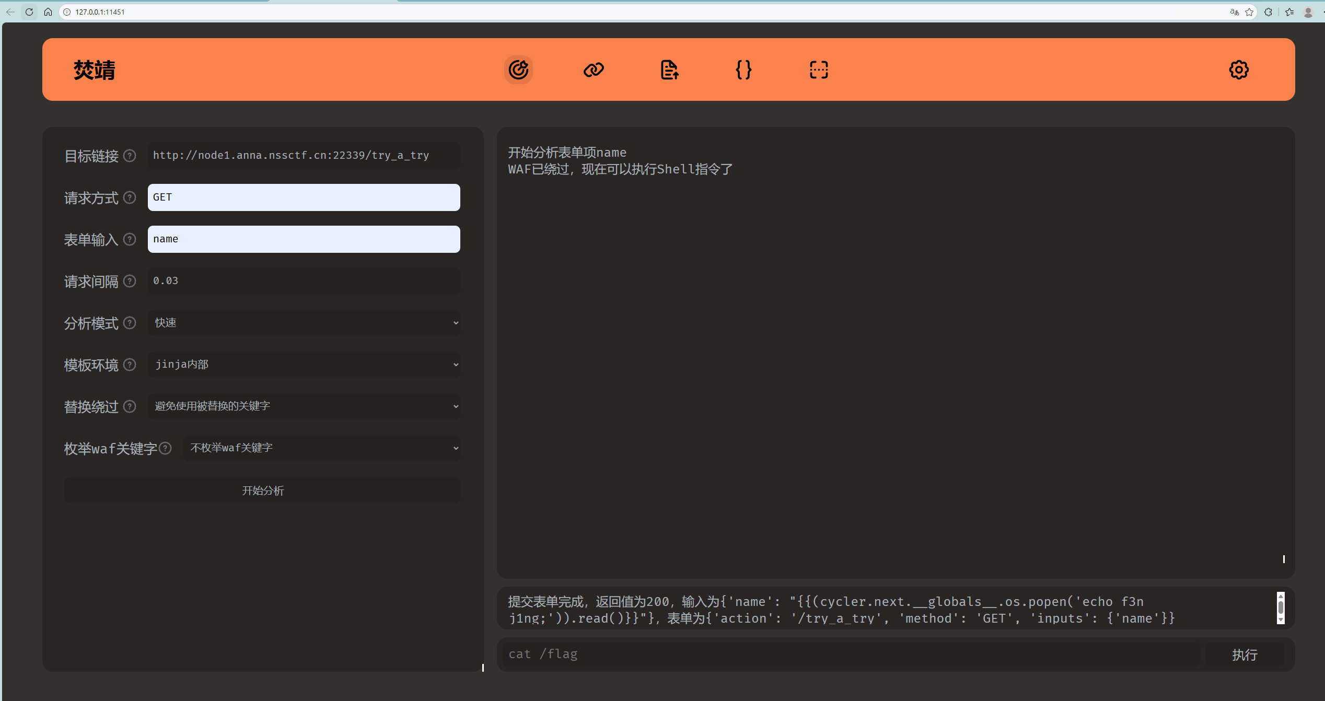Click help icon beside 目标链接 label
The height and width of the screenshot is (701, 1325).
(130, 156)
